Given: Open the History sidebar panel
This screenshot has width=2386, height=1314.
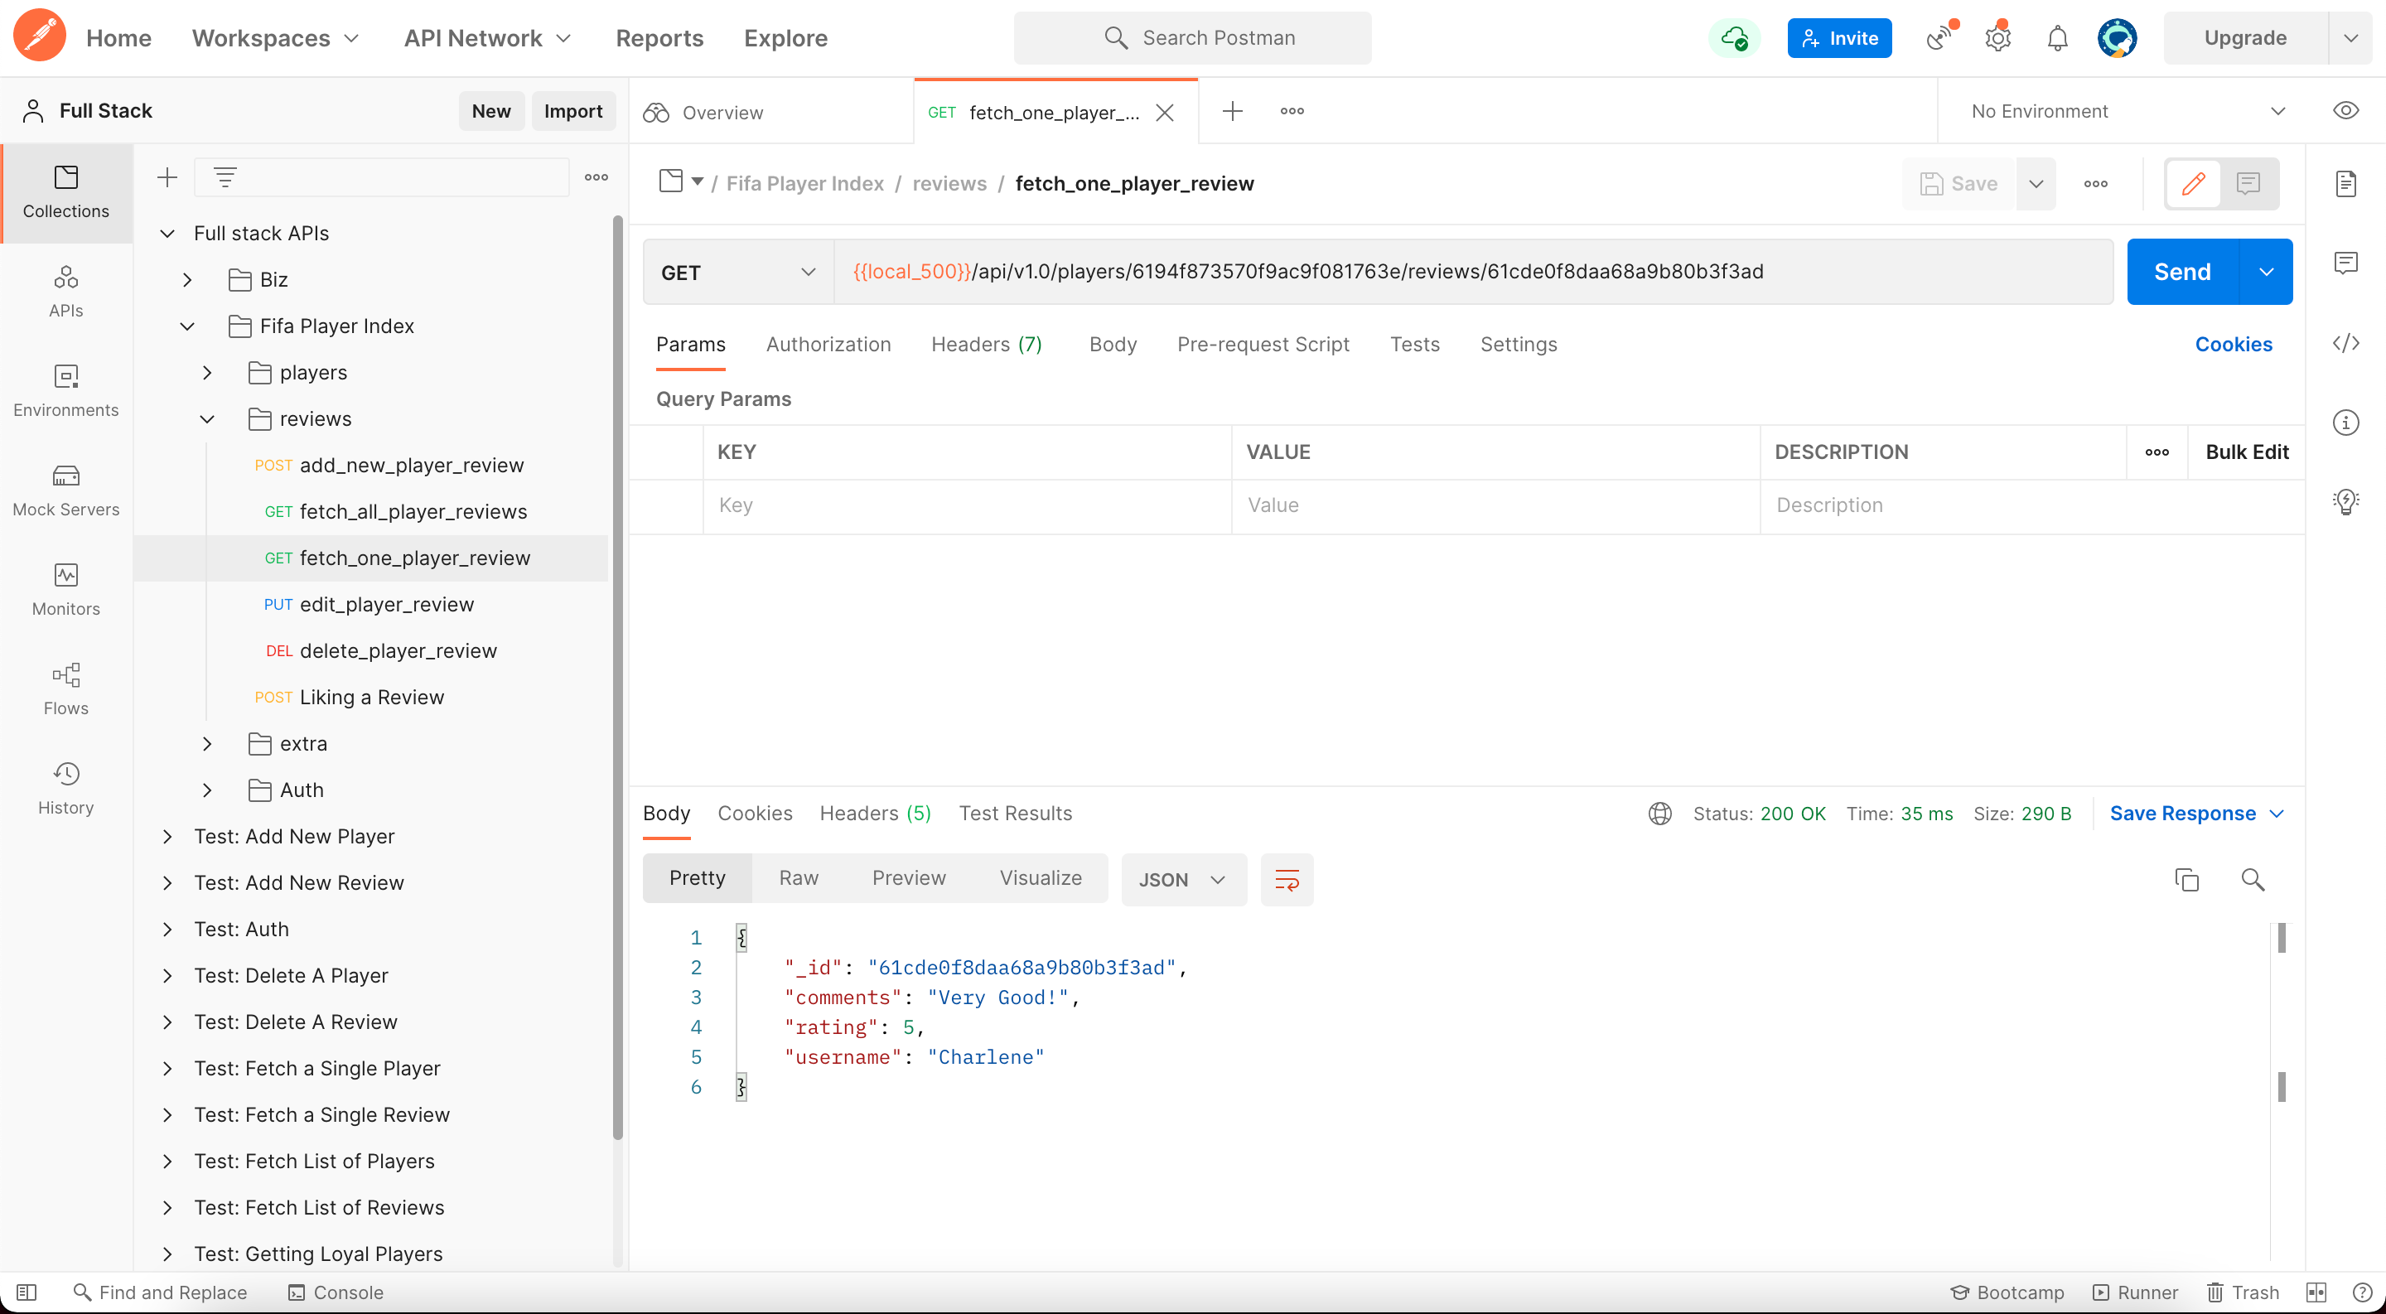Looking at the screenshot, I should coord(65,787).
